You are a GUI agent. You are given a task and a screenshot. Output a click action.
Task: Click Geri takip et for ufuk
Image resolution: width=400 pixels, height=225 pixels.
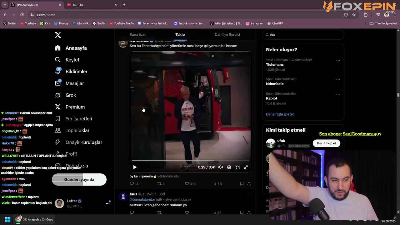[326, 143]
